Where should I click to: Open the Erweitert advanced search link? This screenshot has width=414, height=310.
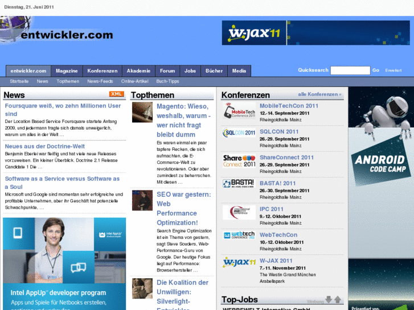tap(393, 71)
